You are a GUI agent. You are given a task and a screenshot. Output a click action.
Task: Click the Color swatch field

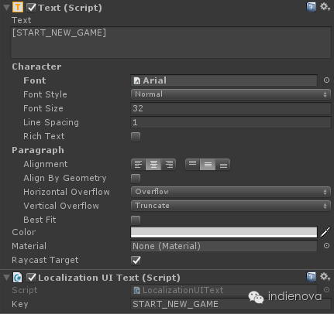pyautogui.click(x=224, y=232)
